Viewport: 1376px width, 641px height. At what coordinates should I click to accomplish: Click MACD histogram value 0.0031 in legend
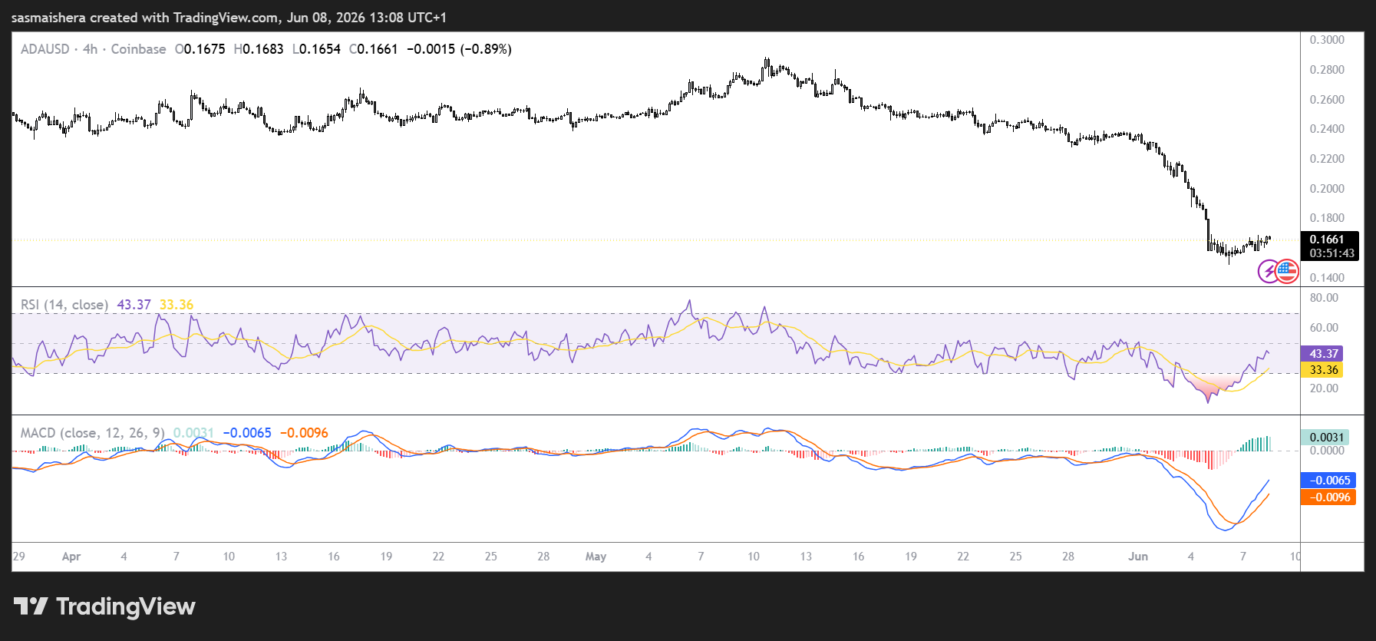coord(193,433)
